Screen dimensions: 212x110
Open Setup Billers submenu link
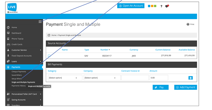pyautogui.click(x=16, y=79)
